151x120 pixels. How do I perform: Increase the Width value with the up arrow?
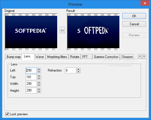pos(39,82)
